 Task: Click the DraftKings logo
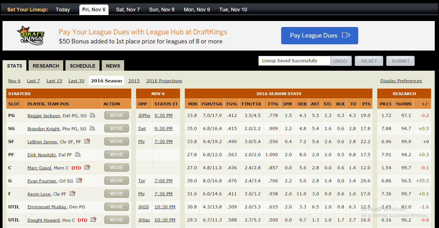pyautogui.click(x=31, y=36)
